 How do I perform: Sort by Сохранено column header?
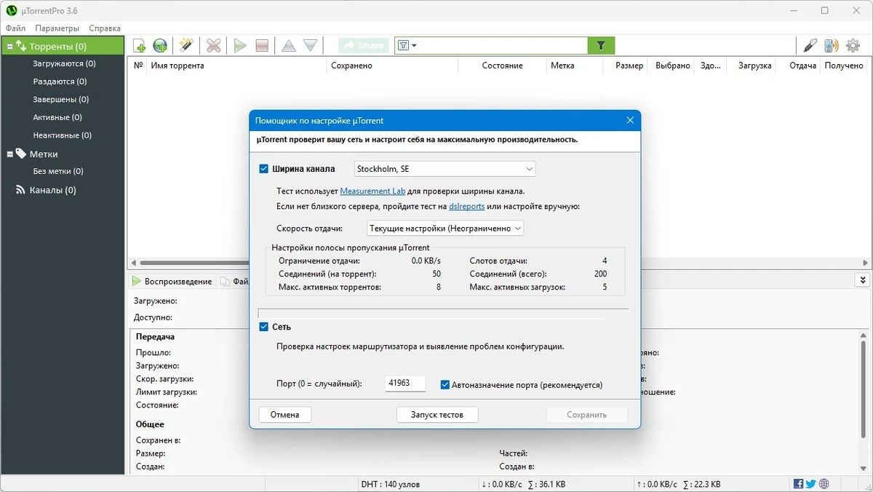pyautogui.click(x=351, y=66)
